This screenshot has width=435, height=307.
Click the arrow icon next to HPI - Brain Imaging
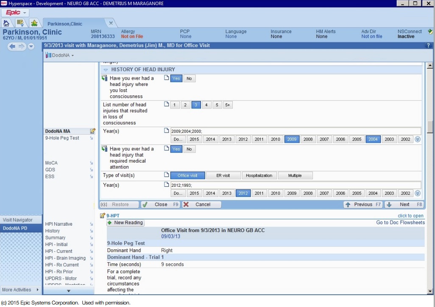click(x=91, y=258)
